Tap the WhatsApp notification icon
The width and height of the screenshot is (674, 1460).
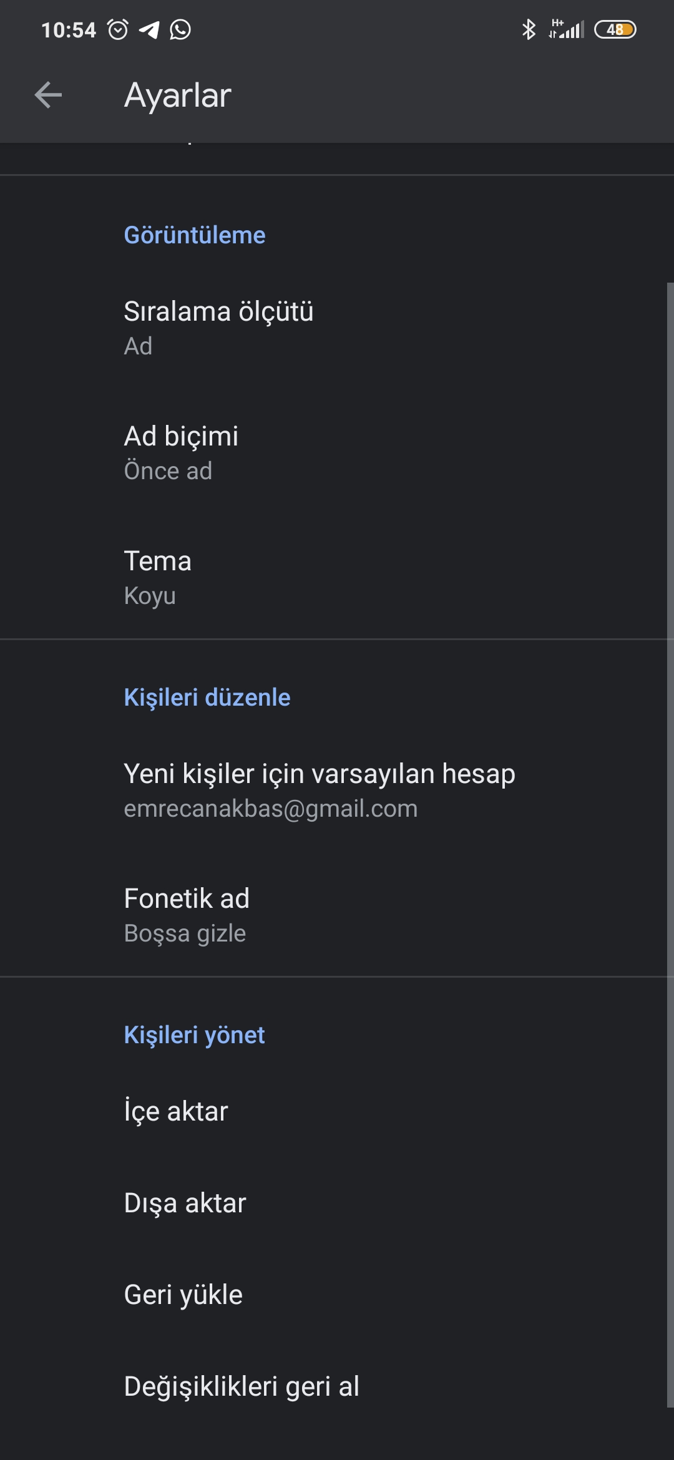tap(180, 29)
